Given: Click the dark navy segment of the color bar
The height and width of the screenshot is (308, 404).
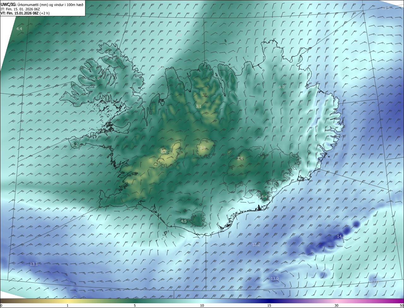Looking at the screenshot, I should [x=269, y=301].
